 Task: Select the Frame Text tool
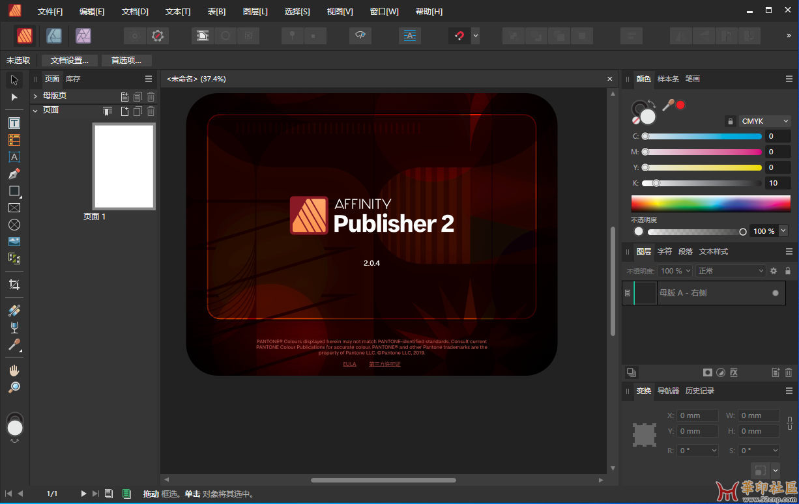(14, 123)
